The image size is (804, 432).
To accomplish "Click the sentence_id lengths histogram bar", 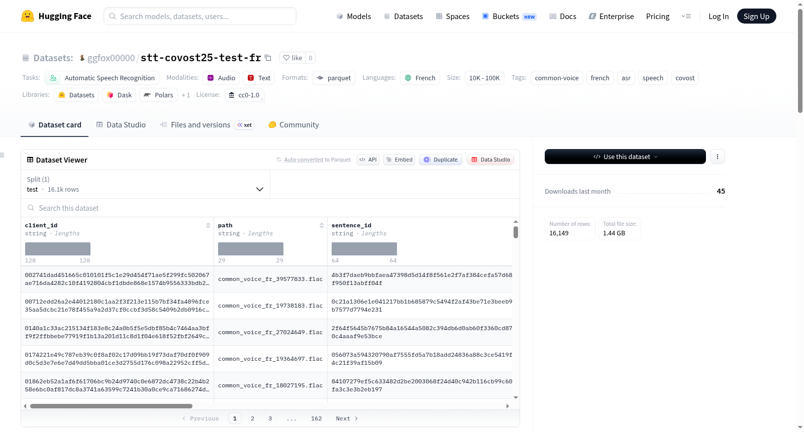I will click(364, 249).
